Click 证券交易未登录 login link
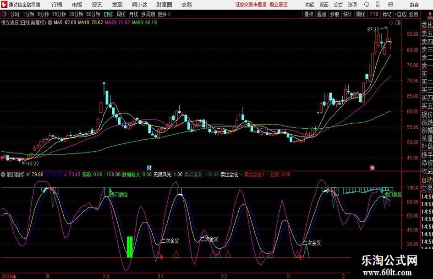The width and height of the screenshot is (433, 279). tap(251, 5)
